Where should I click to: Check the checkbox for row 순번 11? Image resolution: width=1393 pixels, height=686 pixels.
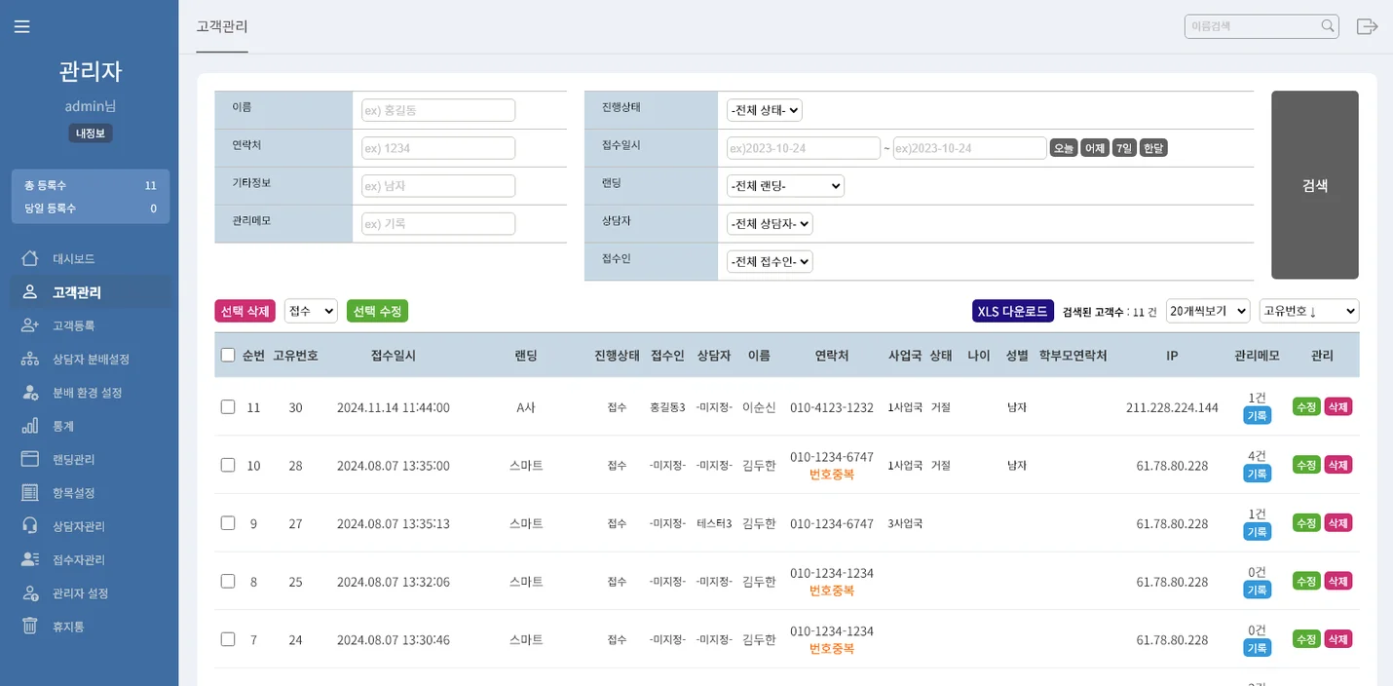[228, 407]
